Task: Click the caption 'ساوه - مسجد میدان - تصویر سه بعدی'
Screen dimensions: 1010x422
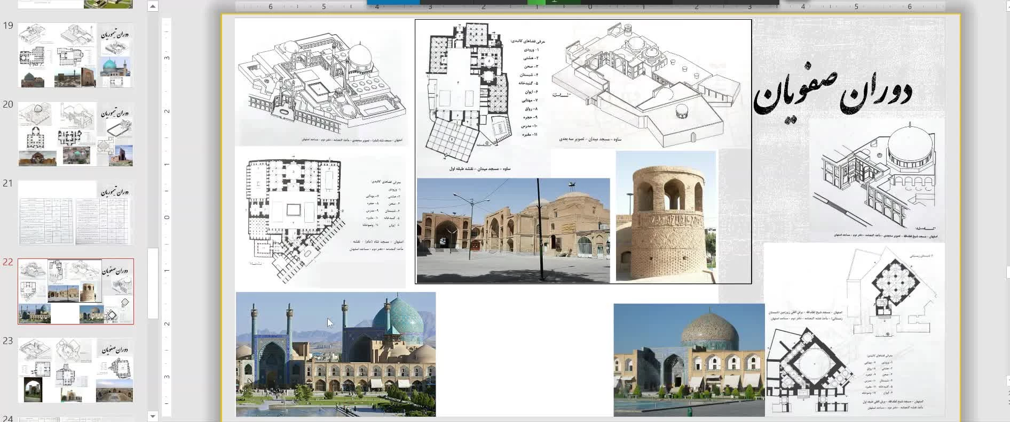Action: [x=590, y=139]
